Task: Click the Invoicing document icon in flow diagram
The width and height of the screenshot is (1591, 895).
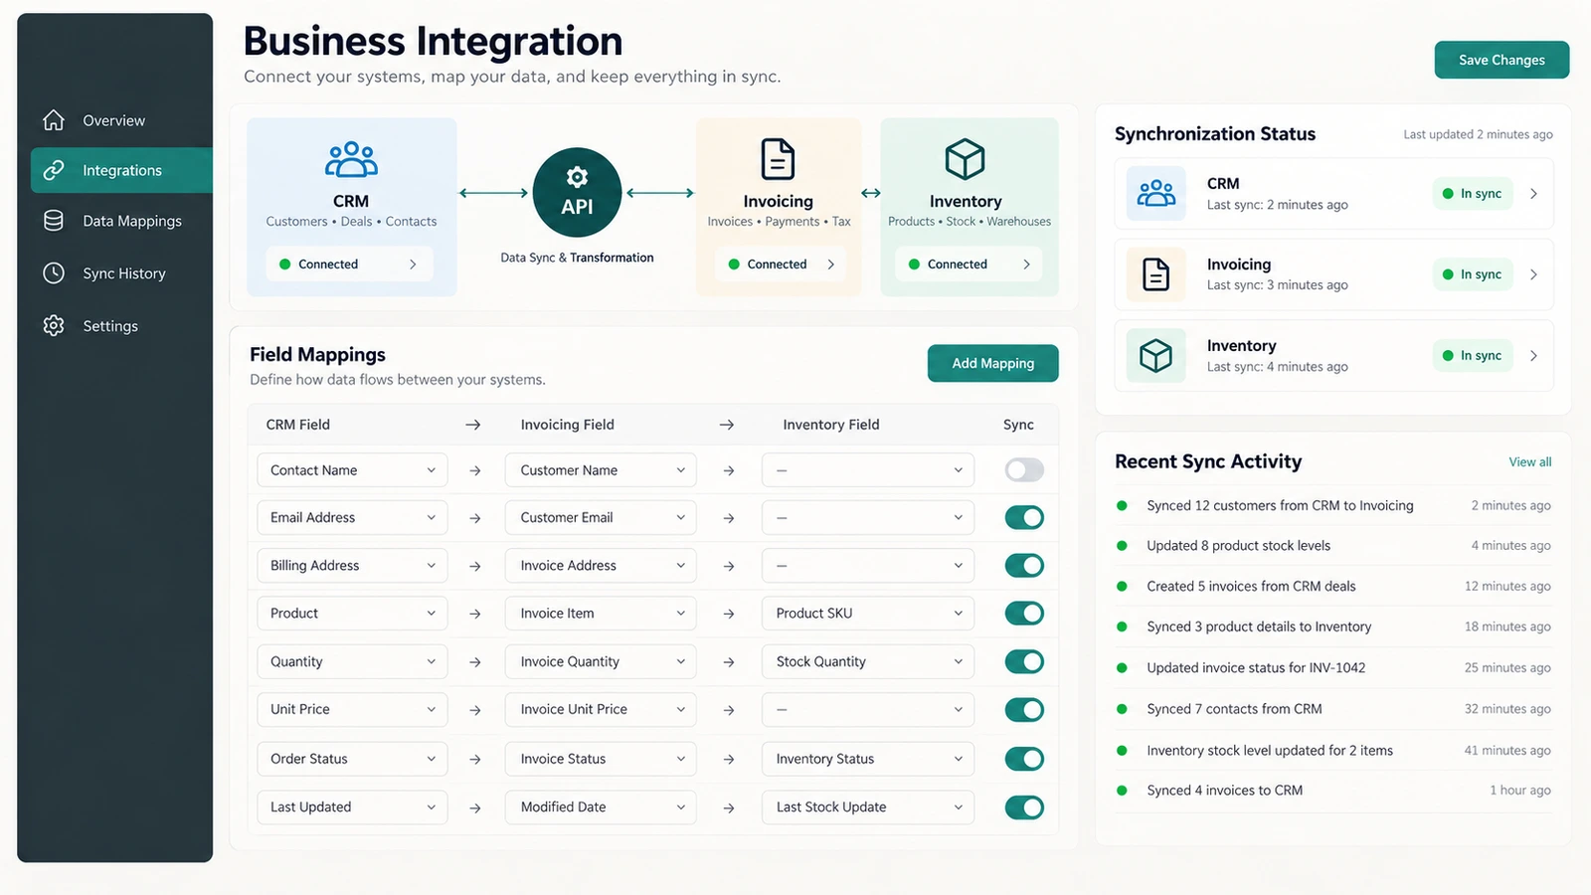Action: [778, 159]
